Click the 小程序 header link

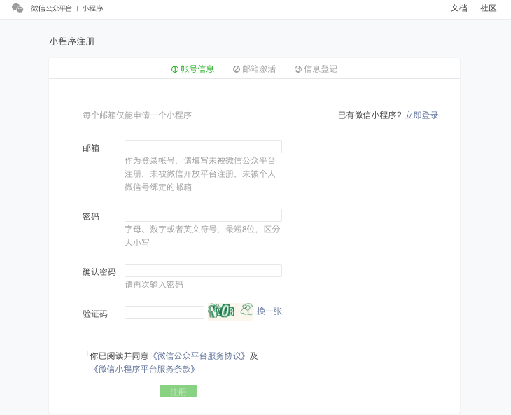92,8
